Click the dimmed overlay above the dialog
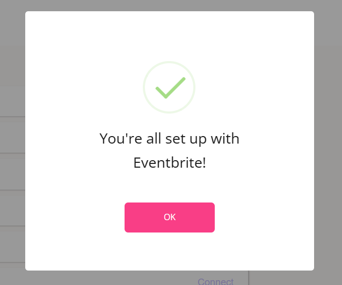 (170, 5)
